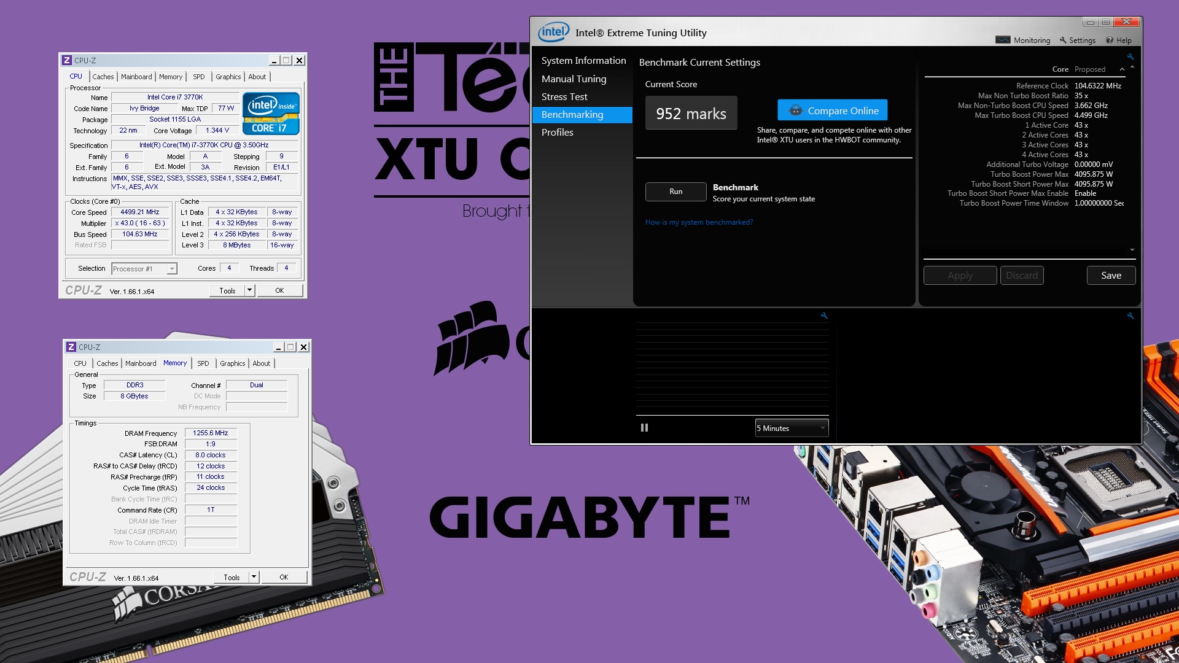Click OK in top CPU-Z window
This screenshot has height=663, width=1179.
pos(279,290)
